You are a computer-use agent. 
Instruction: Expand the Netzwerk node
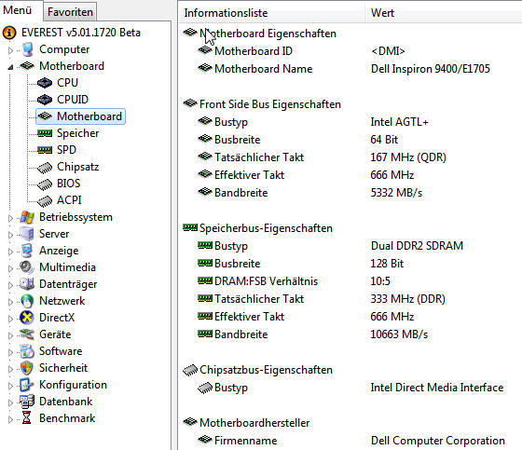10,302
